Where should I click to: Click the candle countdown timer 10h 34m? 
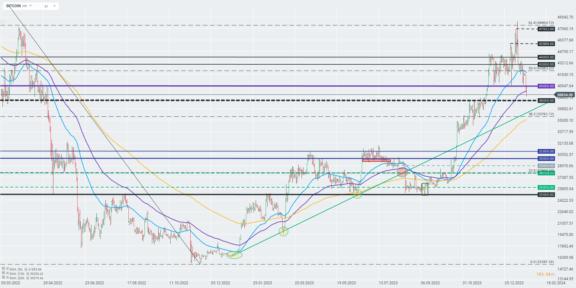546,274
